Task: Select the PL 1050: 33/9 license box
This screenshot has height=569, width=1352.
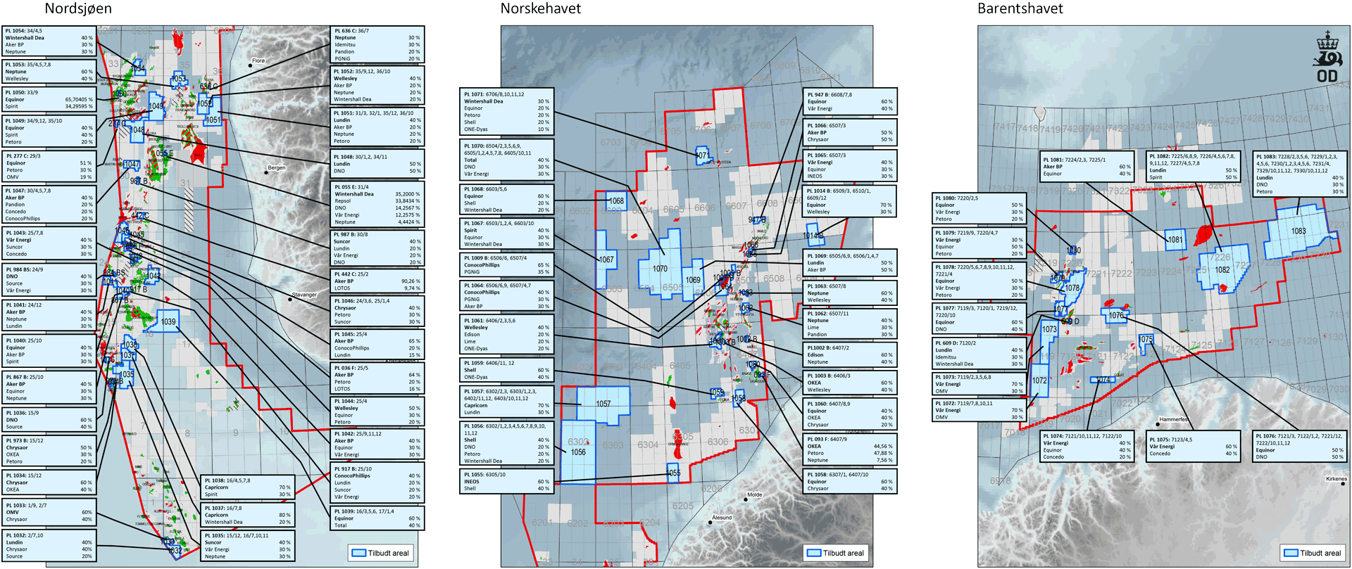Action: point(49,99)
